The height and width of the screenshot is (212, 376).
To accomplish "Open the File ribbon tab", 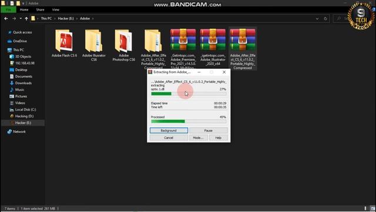I will [9, 9].
